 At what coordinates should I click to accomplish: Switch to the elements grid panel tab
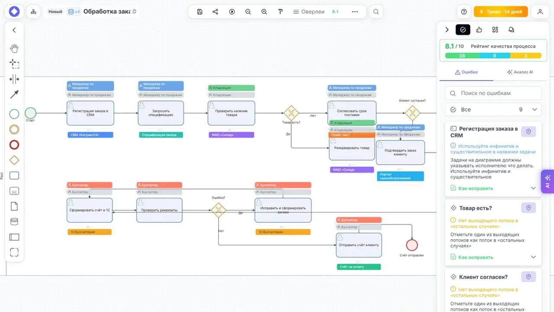tap(495, 29)
